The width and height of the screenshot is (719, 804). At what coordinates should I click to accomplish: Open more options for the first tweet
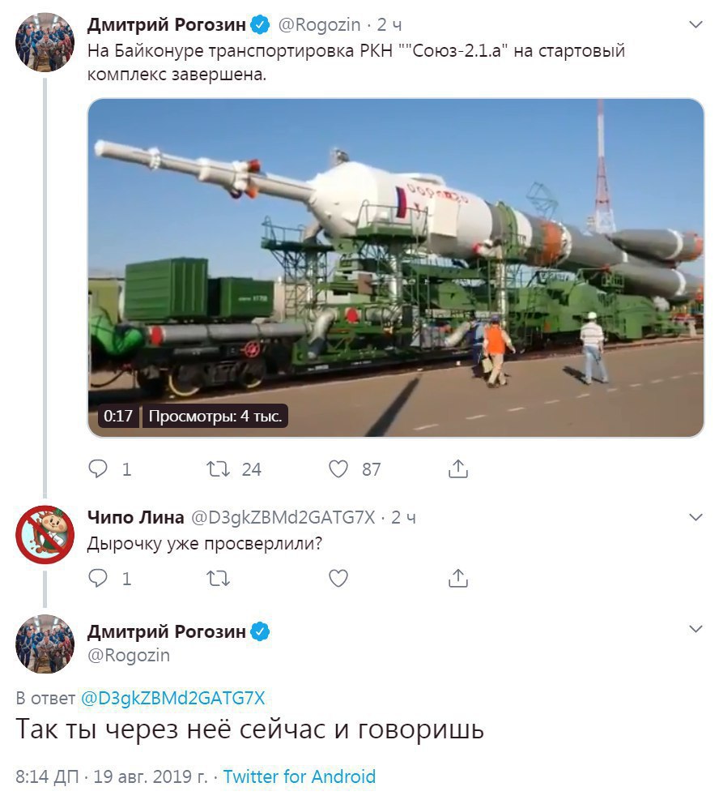pyautogui.click(x=696, y=24)
